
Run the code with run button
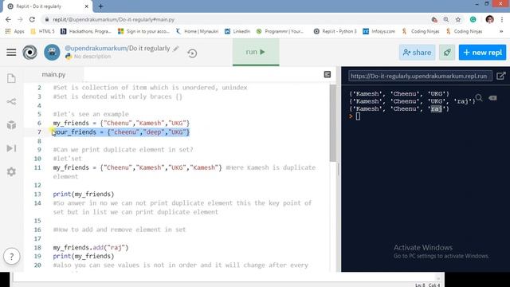click(x=256, y=52)
